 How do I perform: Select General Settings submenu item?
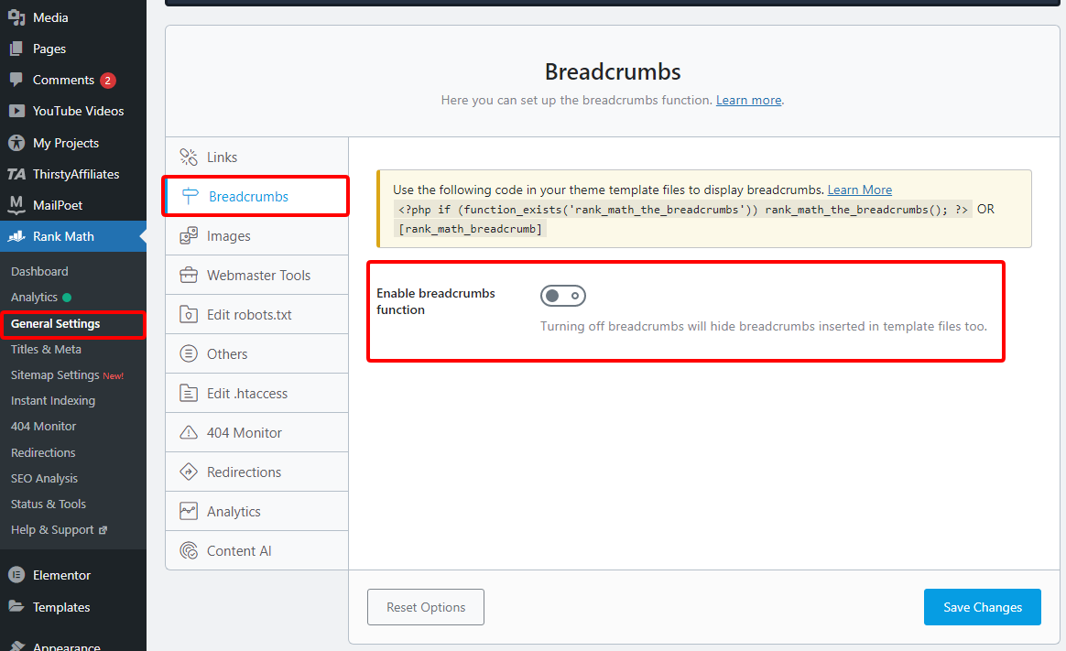55,323
